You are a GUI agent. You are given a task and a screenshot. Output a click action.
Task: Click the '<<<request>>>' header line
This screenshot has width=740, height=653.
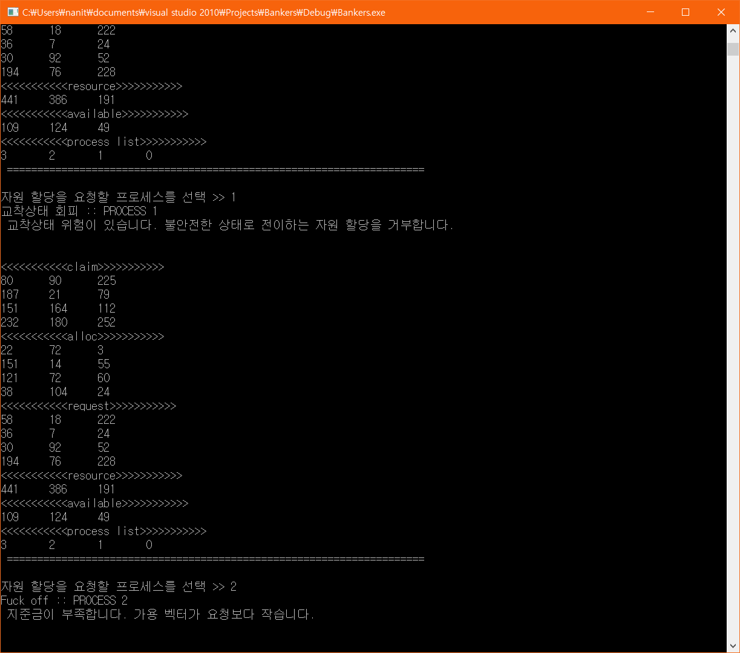tap(88, 406)
